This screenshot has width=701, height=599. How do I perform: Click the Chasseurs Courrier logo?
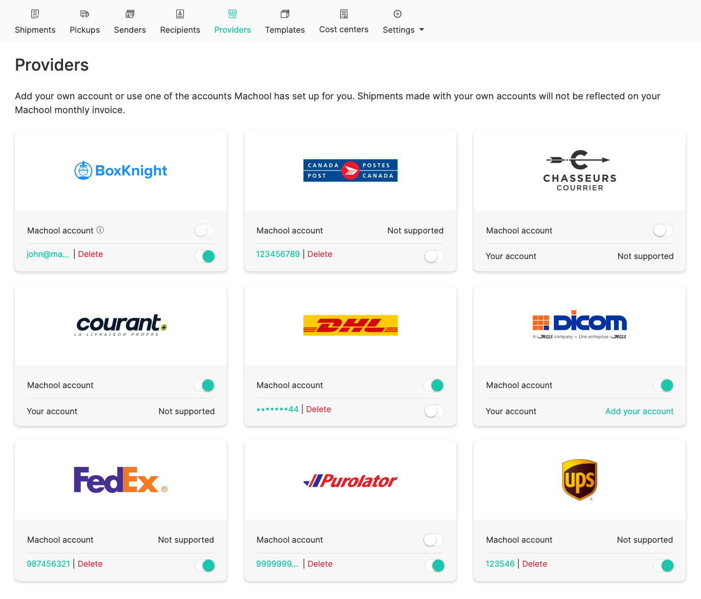[x=580, y=170]
